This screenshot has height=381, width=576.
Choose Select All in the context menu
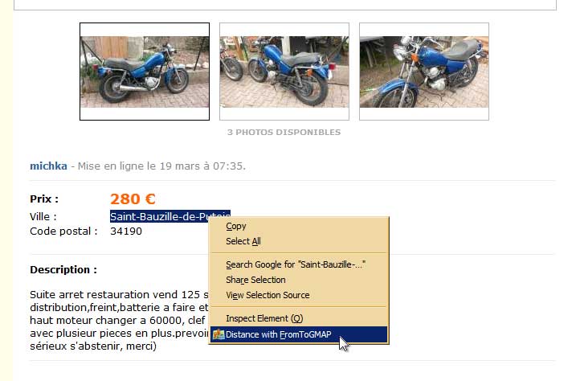243,241
